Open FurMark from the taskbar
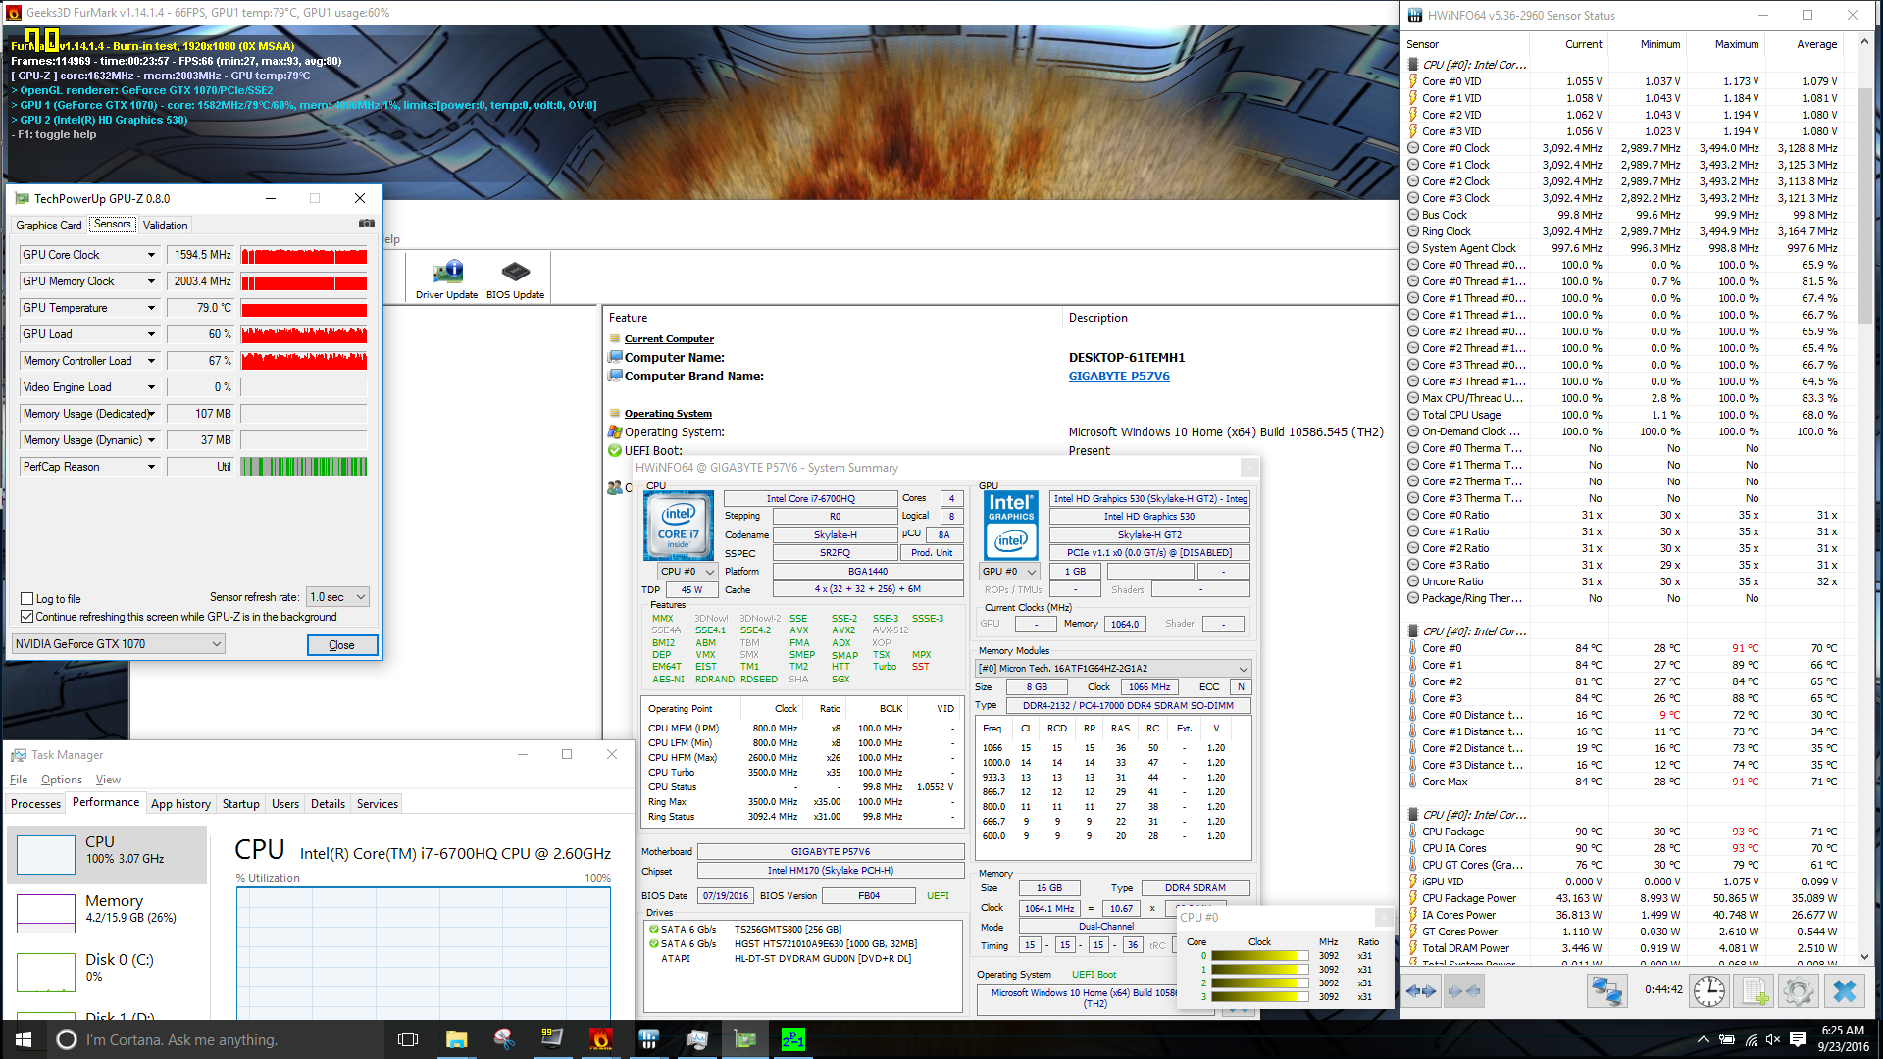 (600, 1039)
